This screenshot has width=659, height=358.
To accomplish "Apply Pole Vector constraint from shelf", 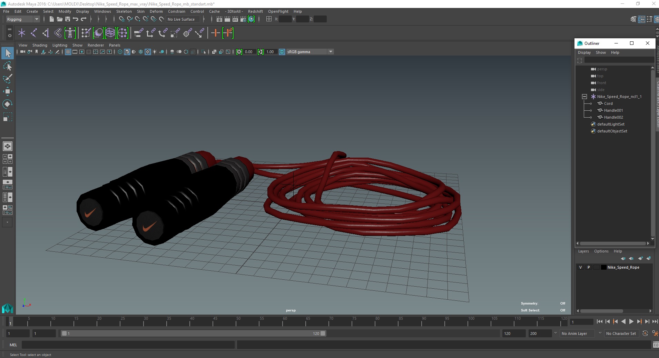I will pos(199,33).
